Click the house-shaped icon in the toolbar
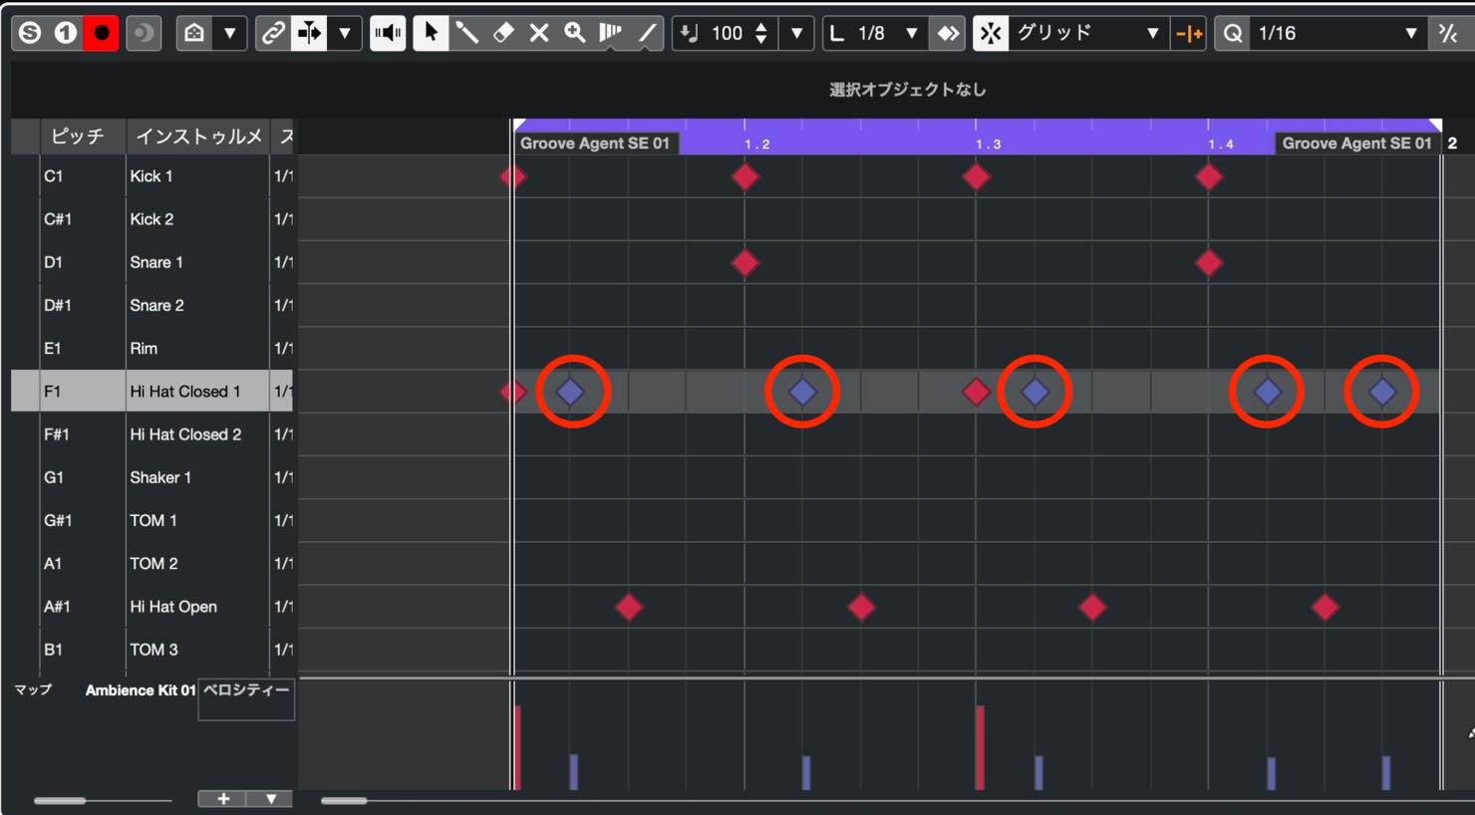 pyautogui.click(x=194, y=33)
